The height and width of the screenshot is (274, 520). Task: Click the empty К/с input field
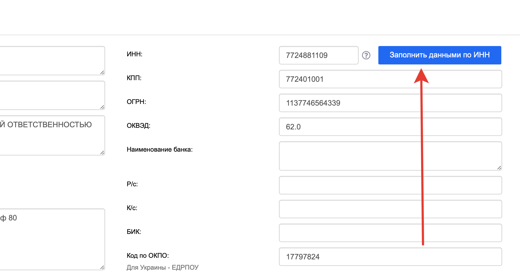[x=390, y=209]
